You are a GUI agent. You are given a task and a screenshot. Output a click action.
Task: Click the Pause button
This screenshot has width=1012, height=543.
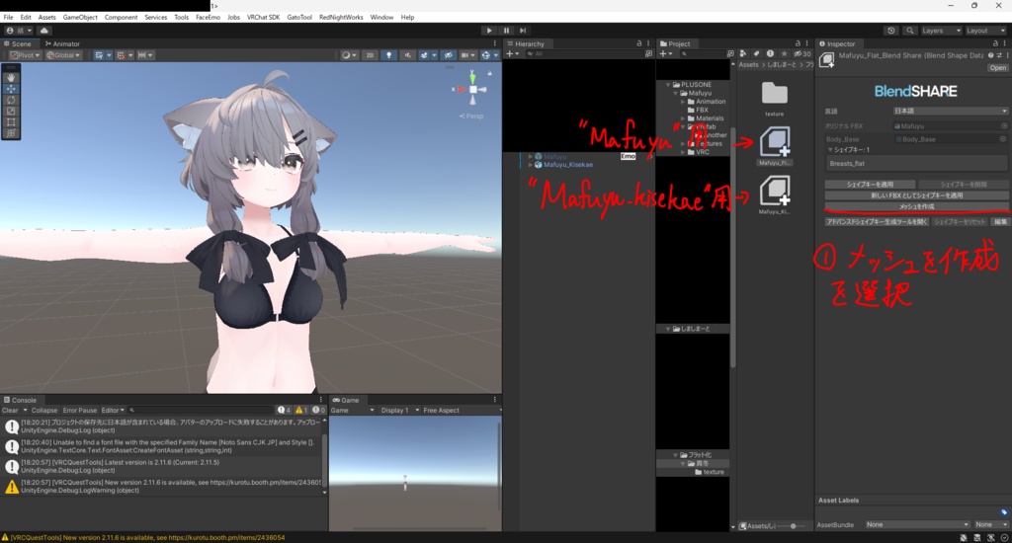pyautogui.click(x=506, y=31)
